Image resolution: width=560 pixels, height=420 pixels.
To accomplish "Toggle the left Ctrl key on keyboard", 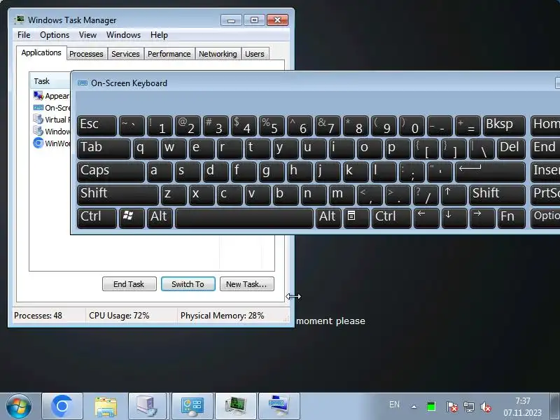I will pos(97,218).
